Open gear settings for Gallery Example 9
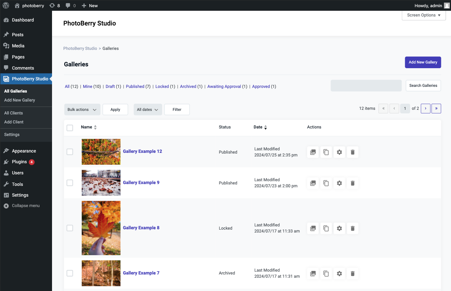 pyautogui.click(x=339, y=183)
